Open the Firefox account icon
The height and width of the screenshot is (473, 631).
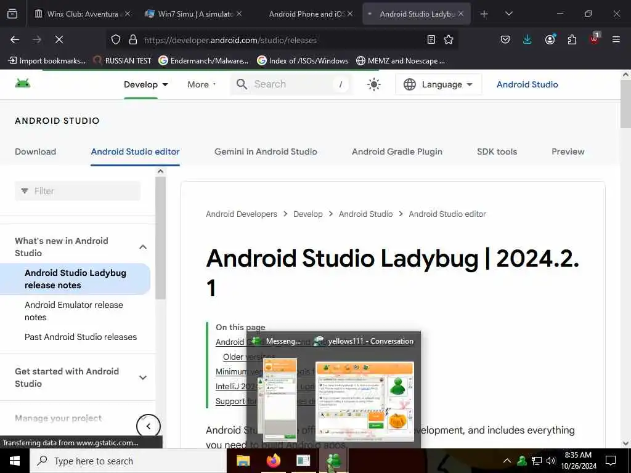tap(550, 39)
